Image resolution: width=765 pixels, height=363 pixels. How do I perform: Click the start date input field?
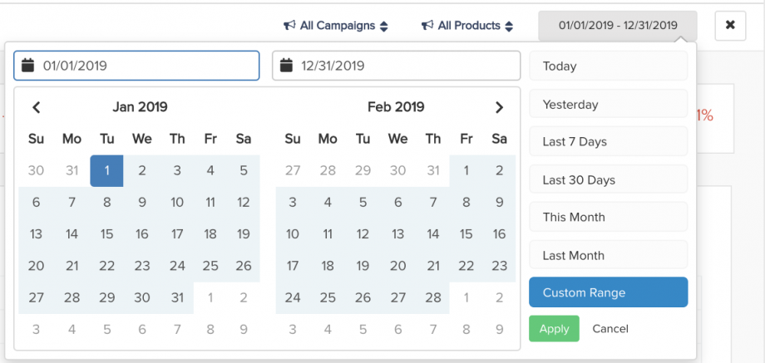(146, 66)
